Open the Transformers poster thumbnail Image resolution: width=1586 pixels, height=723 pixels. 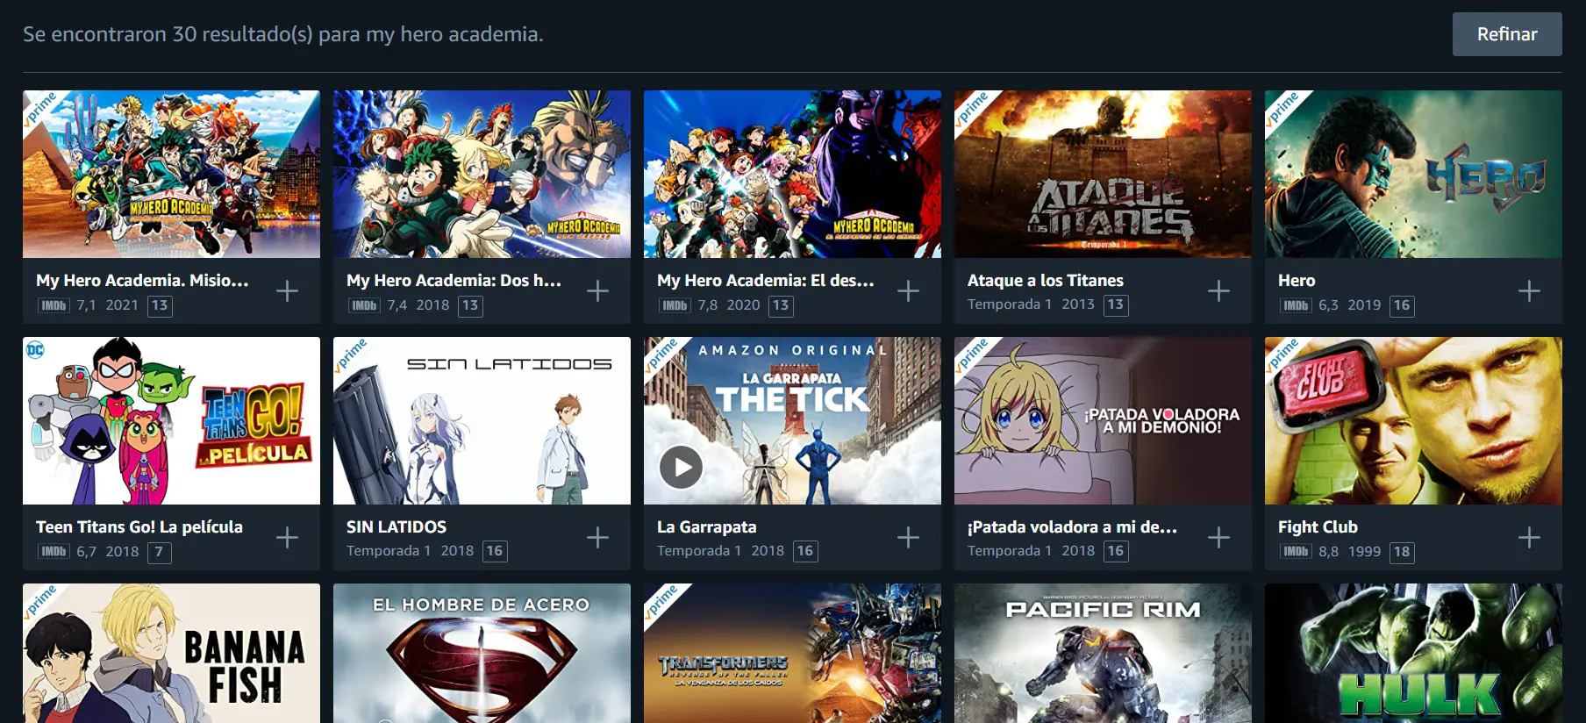click(x=792, y=654)
